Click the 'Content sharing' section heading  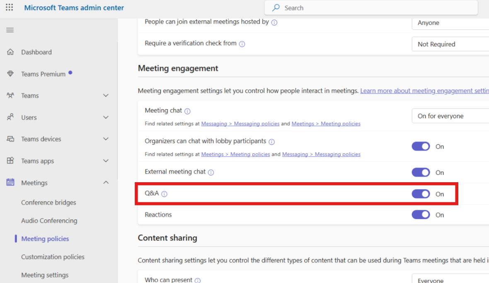click(167, 238)
